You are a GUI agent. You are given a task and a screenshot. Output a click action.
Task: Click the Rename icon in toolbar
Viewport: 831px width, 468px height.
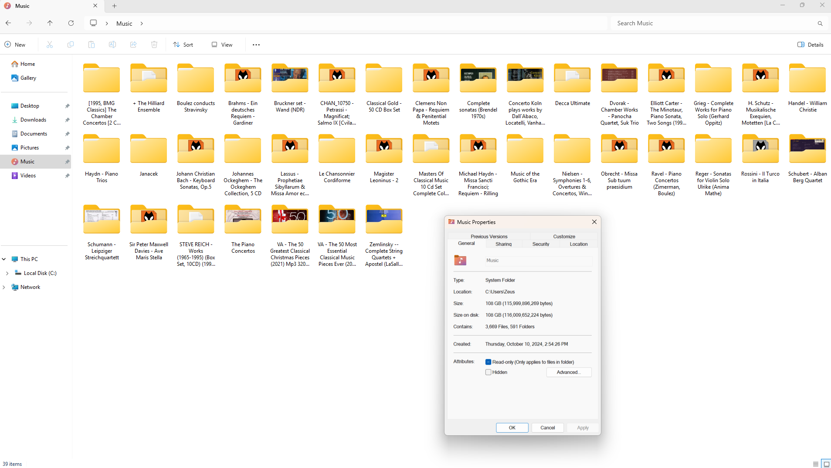(112, 44)
